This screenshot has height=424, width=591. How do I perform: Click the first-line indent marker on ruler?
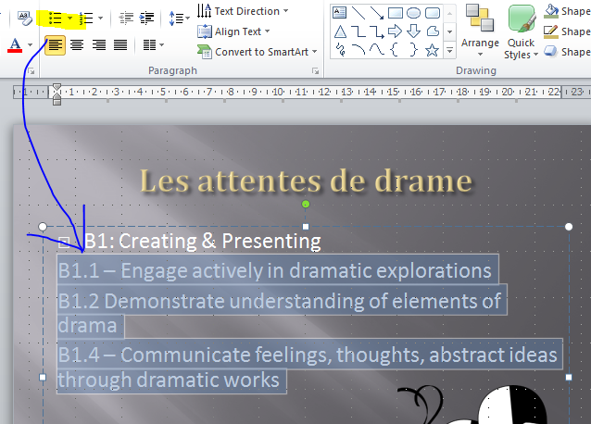(57, 87)
